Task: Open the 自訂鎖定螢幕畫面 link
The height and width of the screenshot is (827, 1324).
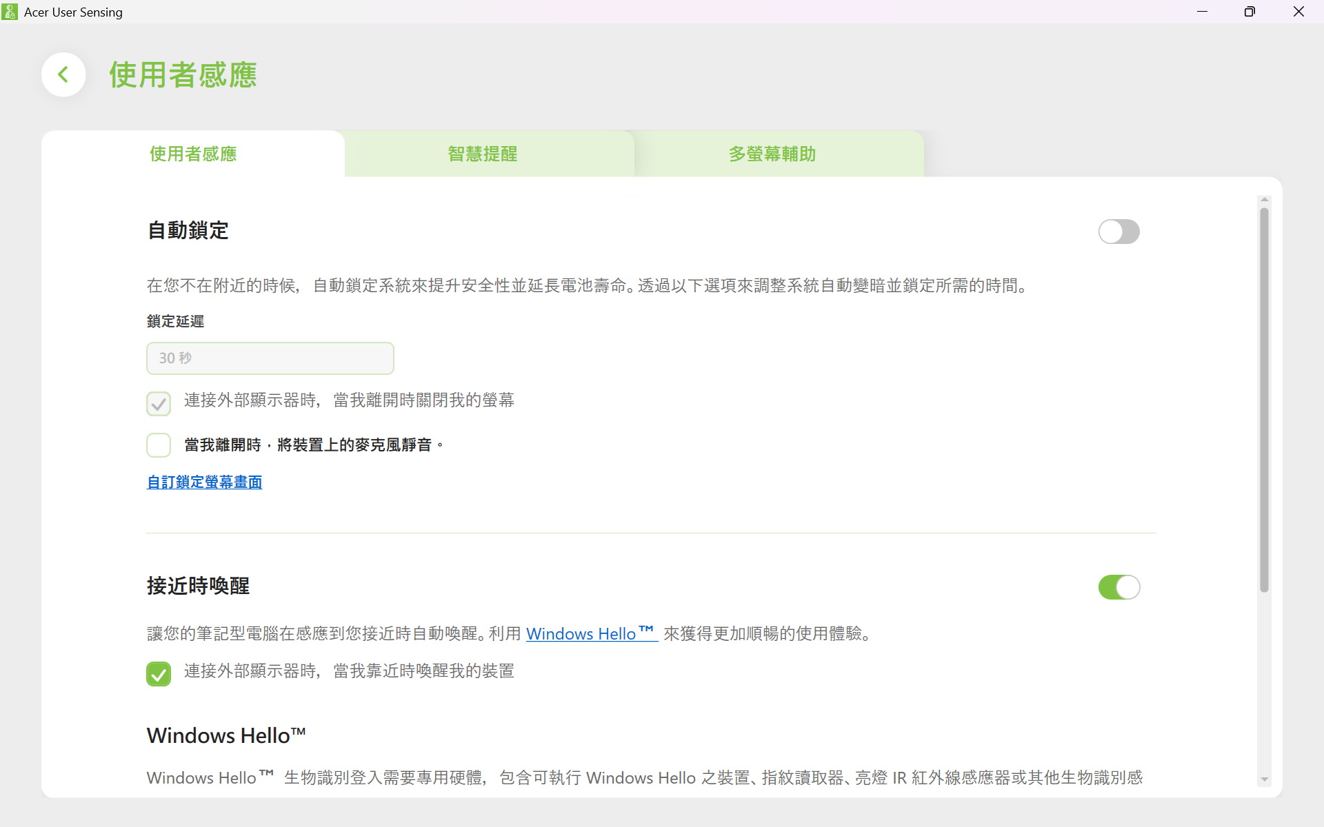Action: click(204, 482)
